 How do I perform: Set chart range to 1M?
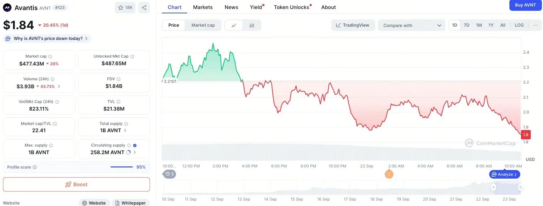click(x=479, y=25)
